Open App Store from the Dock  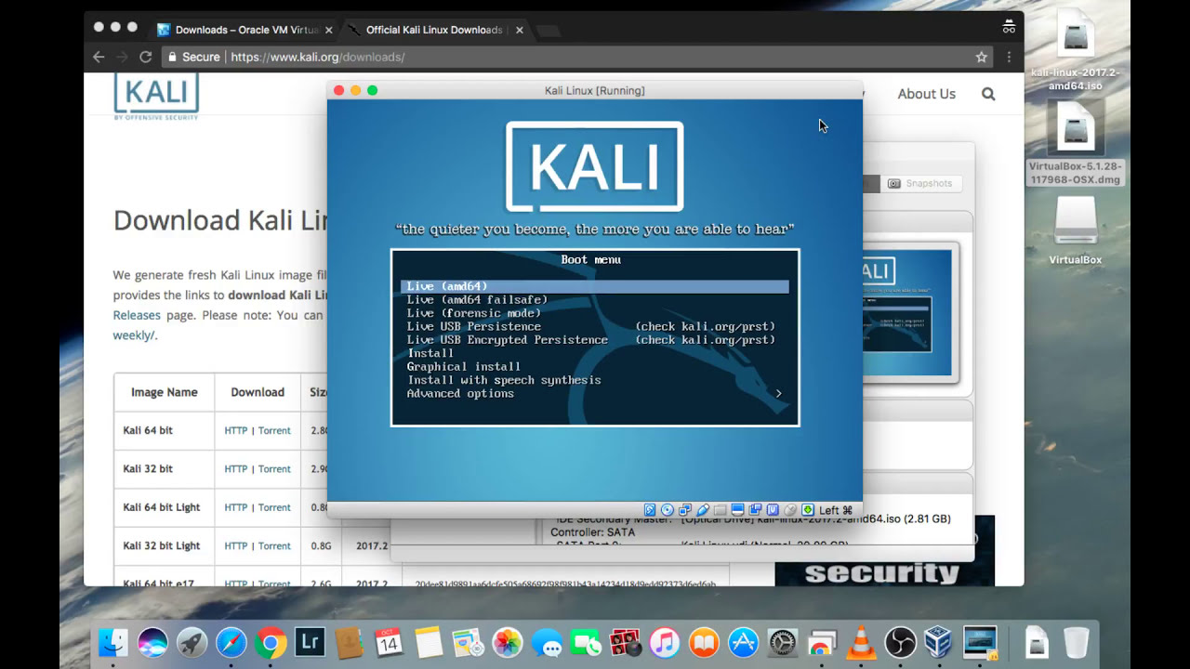pos(744,642)
